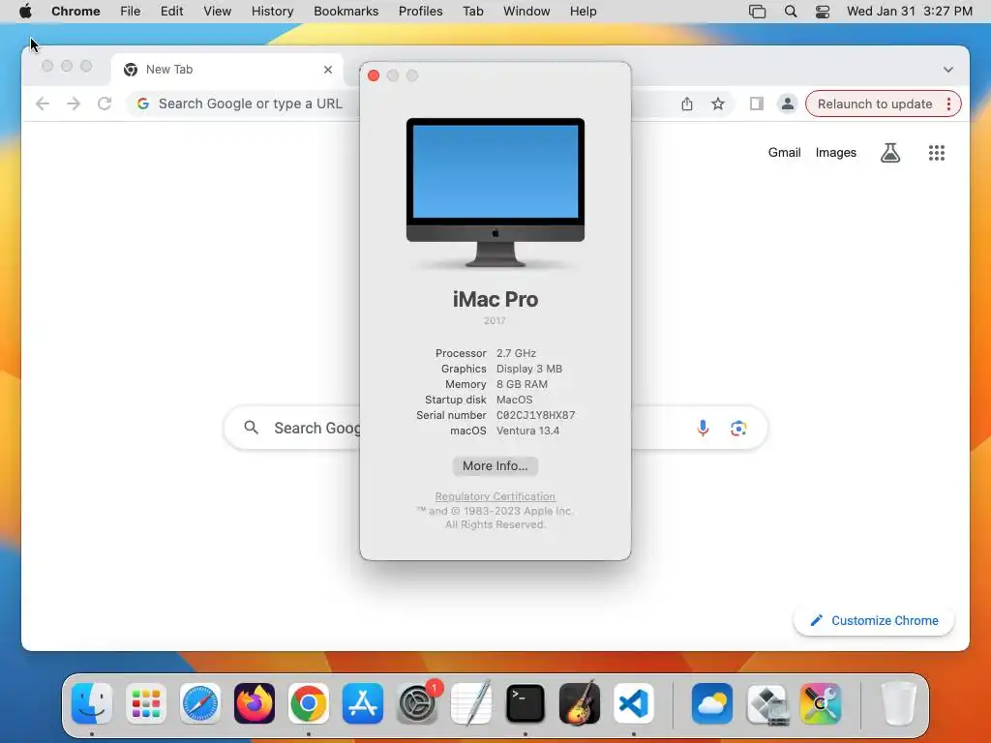Screen dimensions: 991x743
Task: Open Google Images link
Action: [835, 152]
